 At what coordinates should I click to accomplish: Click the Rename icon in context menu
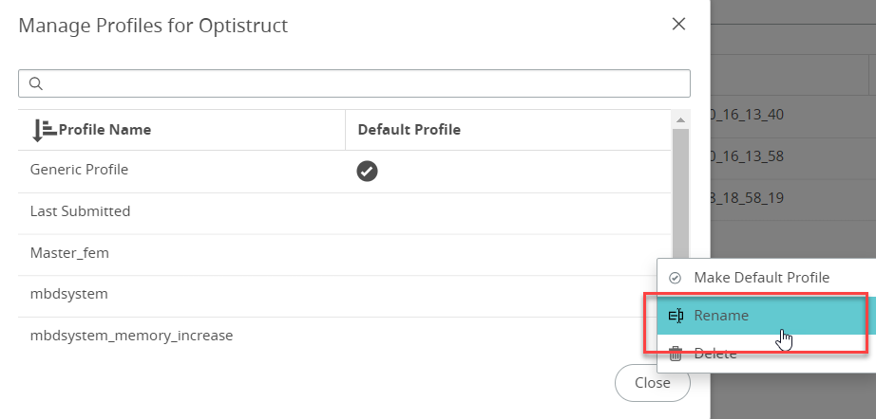pyautogui.click(x=676, y=316)
